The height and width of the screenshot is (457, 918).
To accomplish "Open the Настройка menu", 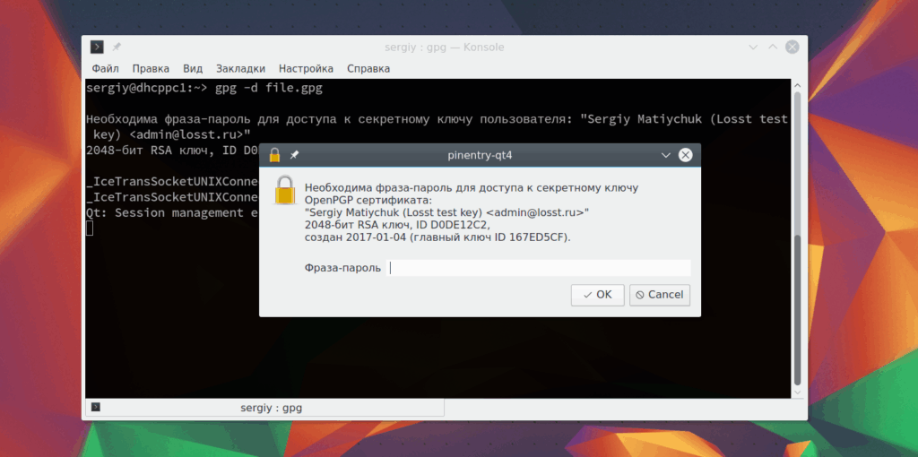I will [x=307, y=68].
